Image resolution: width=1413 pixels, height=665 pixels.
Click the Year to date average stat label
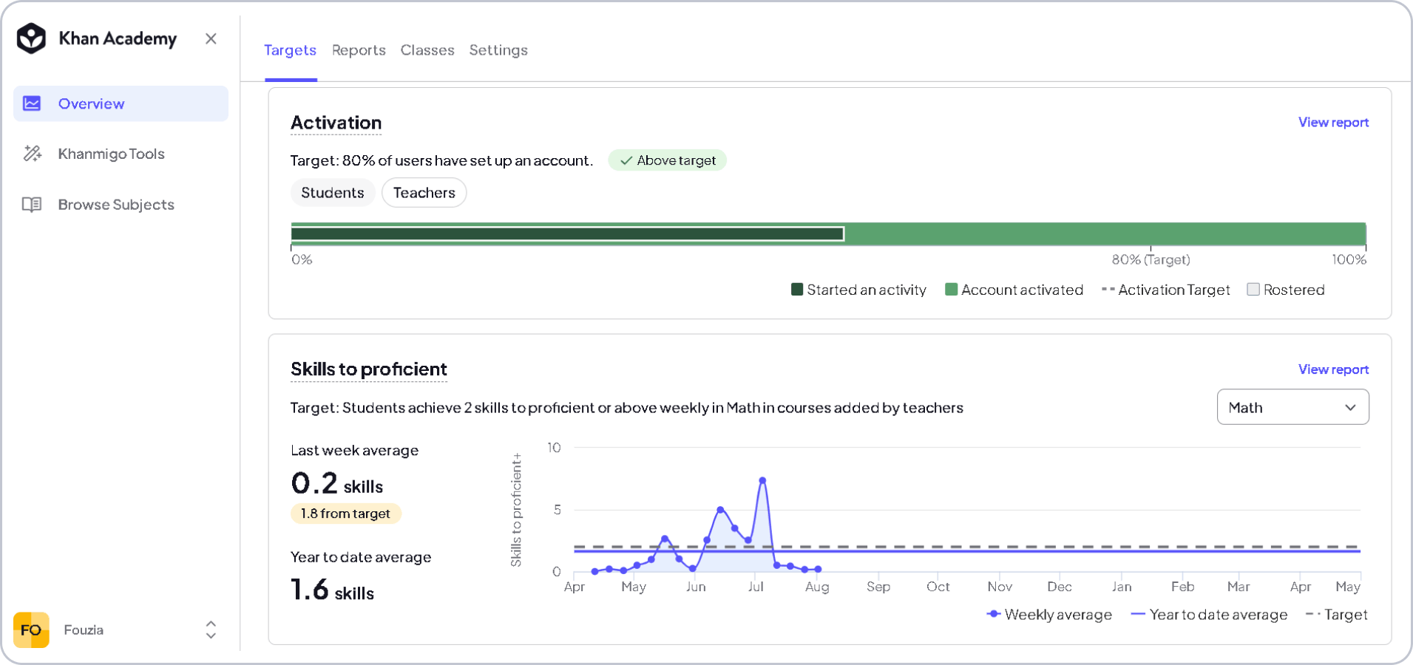coord(361,558)
